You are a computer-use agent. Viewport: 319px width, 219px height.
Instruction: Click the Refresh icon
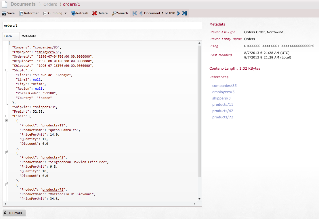(x=73, y=13)
